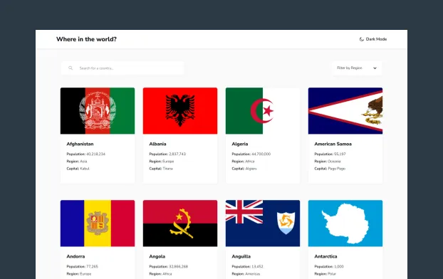This screenshot has width=443, height=279.
Task: Click American Samoa's population line
Action: pyautogui.click(x=330, y=154)
